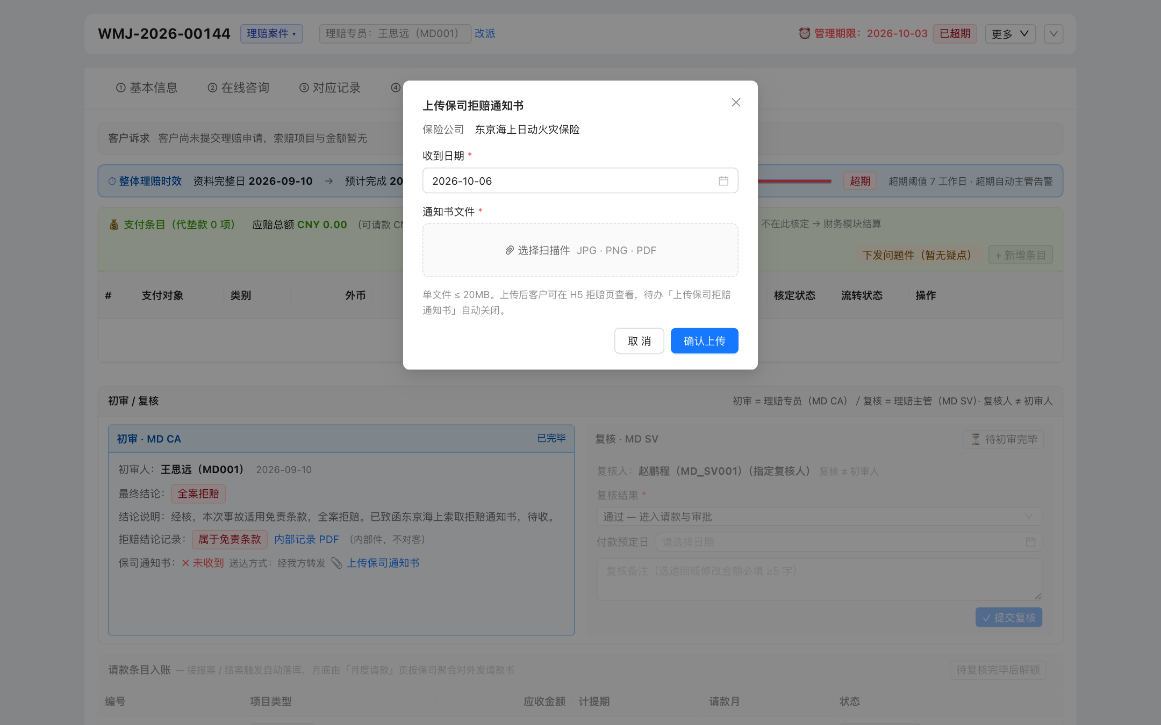Click the 理赔专员 王思远 field
1161x725 pixels.
(x=395, y=34)
